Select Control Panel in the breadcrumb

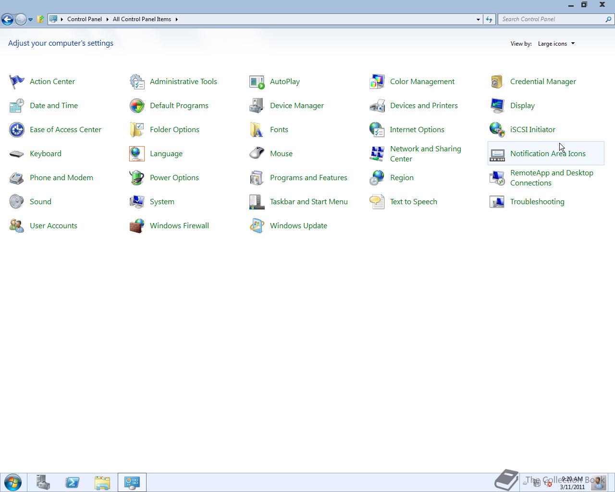[x=85, y=19]
